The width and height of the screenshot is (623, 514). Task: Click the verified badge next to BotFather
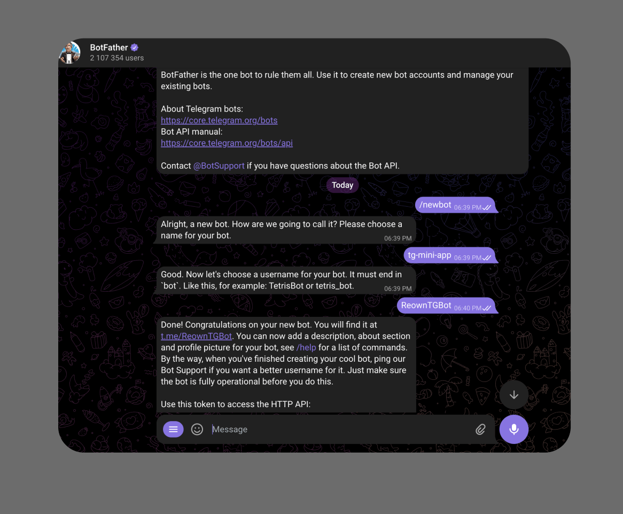(x=135, y=48)
